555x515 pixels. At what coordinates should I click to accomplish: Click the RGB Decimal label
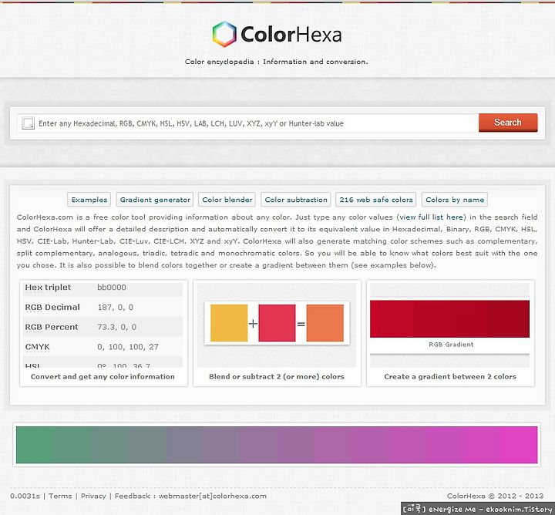tap(52, 308)
